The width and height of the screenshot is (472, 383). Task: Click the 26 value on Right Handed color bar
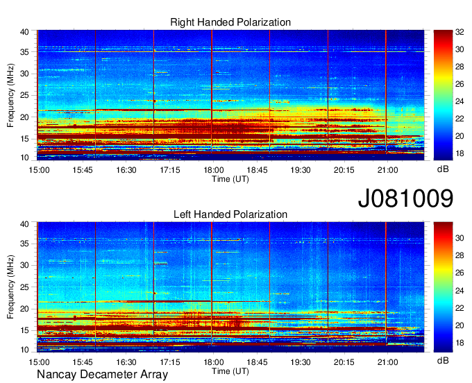click(460, 84)
